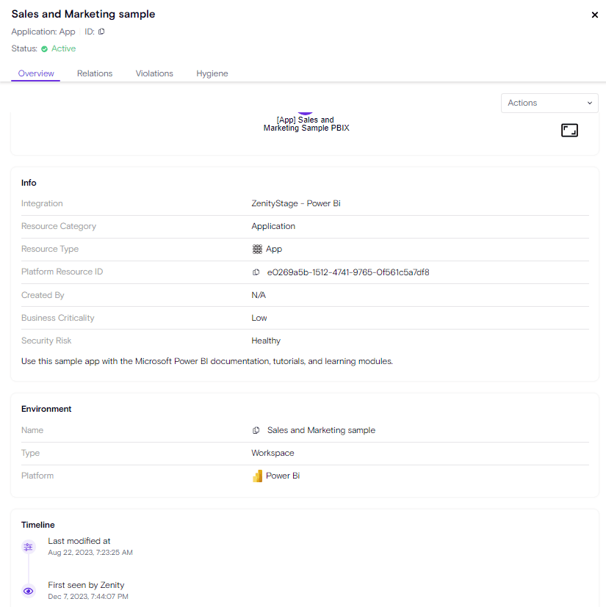Copy the Platform Resource ID icon
The image size is (606, 607).
pyautogui.click(x=256, y=272)
